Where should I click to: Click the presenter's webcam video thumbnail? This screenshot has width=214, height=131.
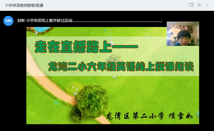[x=183, y=34]
